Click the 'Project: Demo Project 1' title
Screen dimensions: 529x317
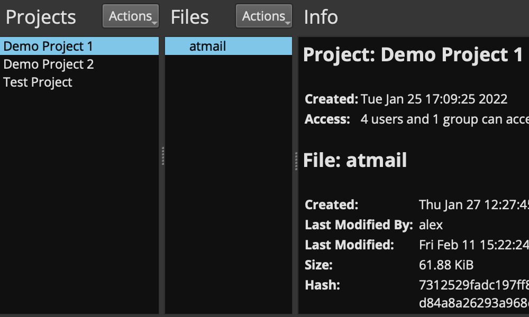coord(413,55)
